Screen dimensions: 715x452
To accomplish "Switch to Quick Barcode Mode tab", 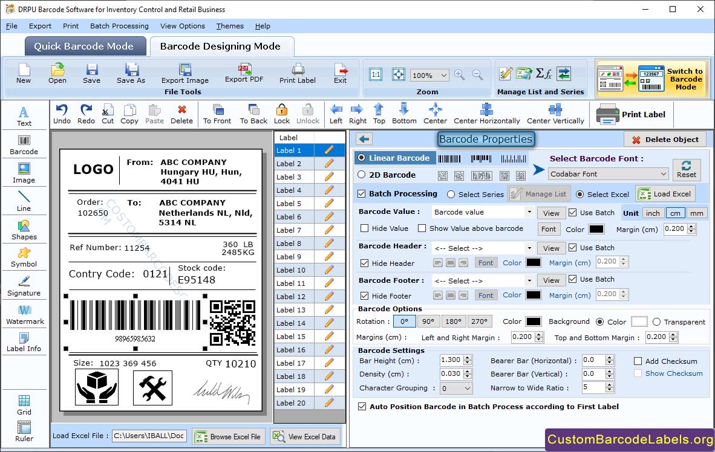I will tap(85, 47).
